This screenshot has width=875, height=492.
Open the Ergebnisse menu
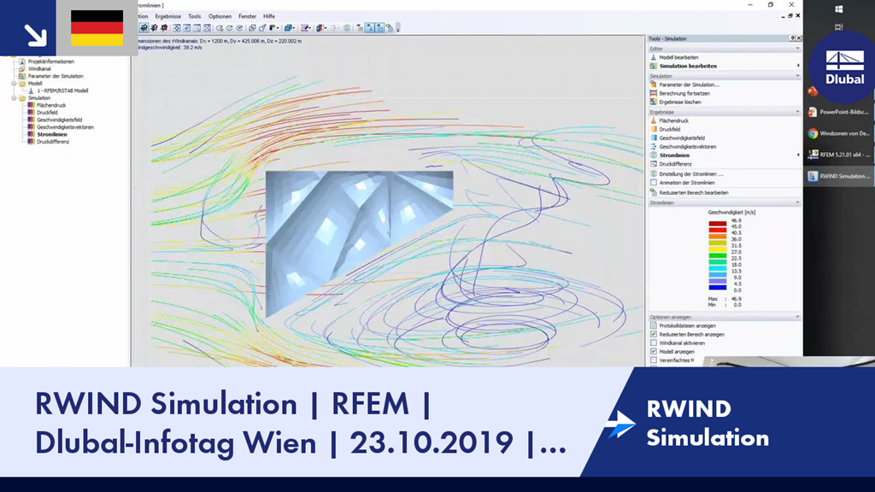(x=168, y=16)
